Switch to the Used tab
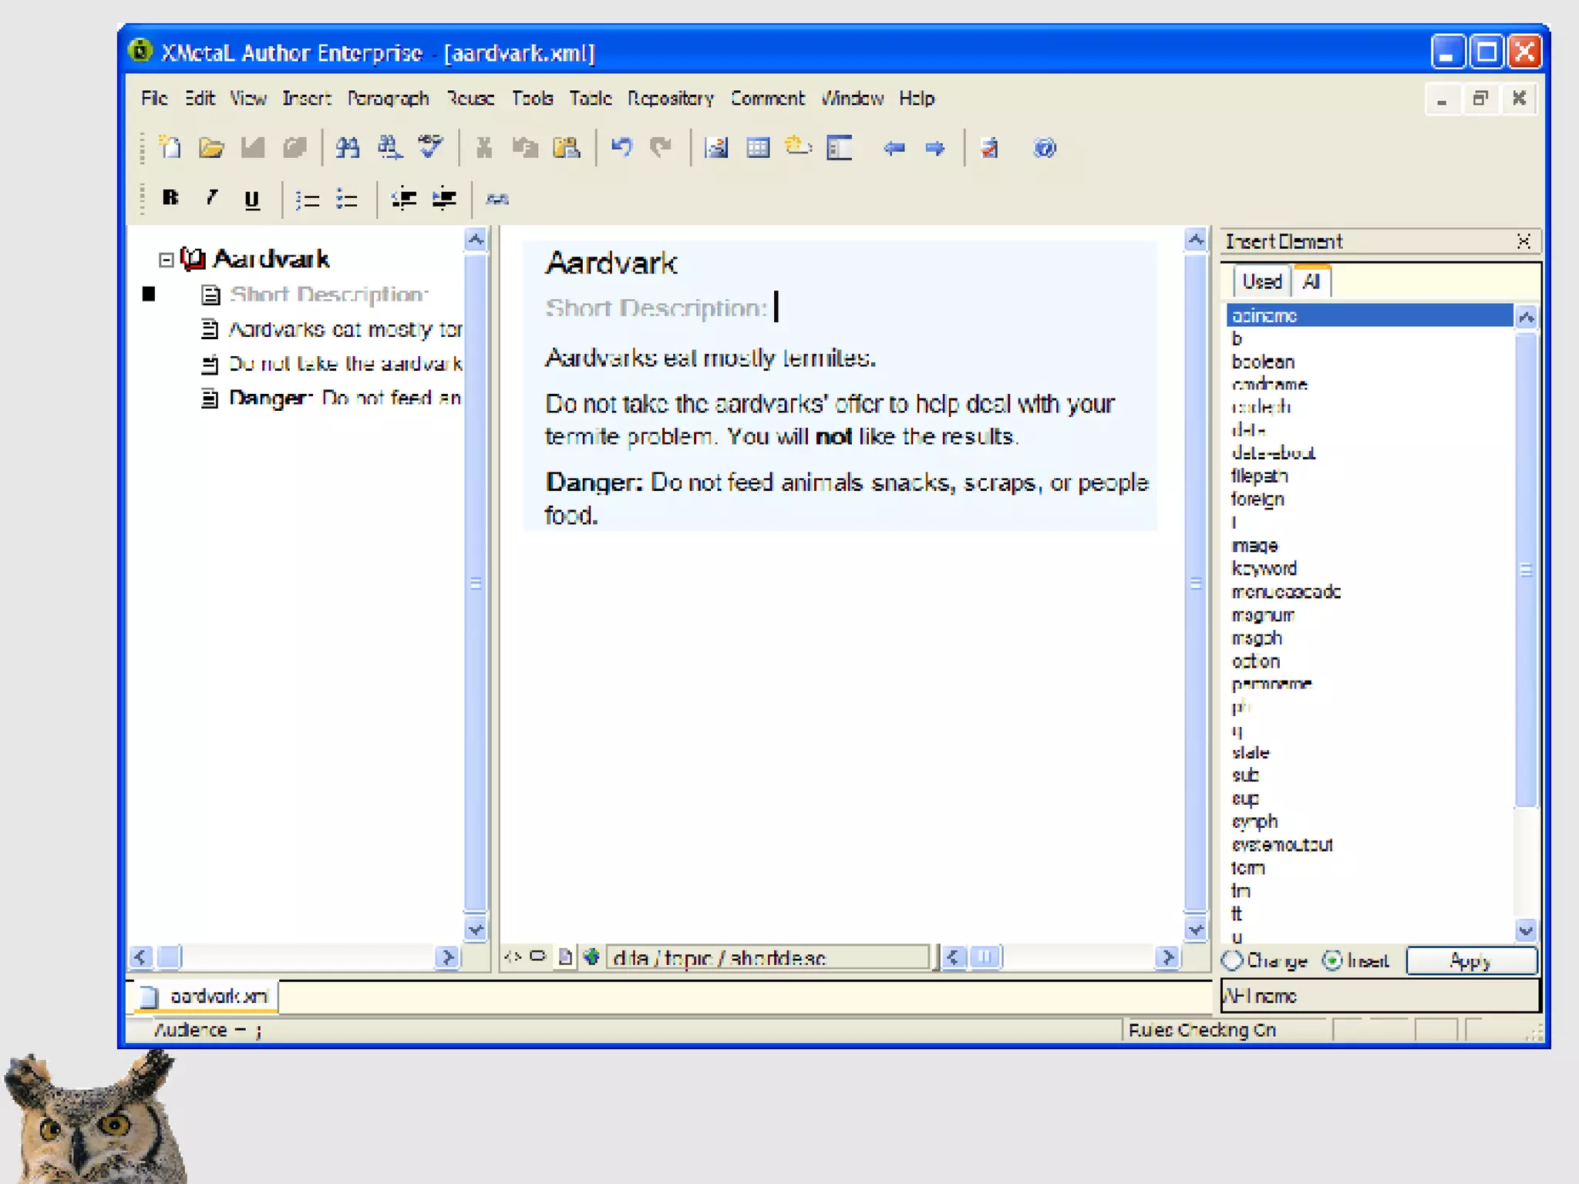The width and height of the screenshot is (1579, 1184). 1261,281
